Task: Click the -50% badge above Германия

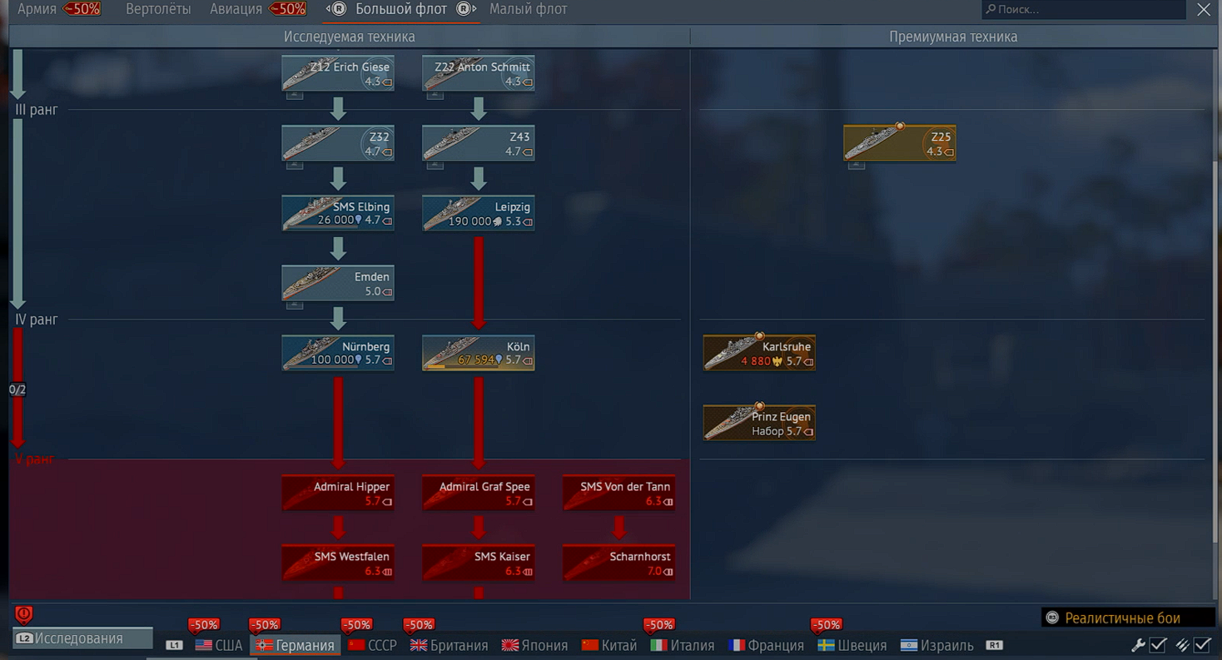Action: pos(265,625)
